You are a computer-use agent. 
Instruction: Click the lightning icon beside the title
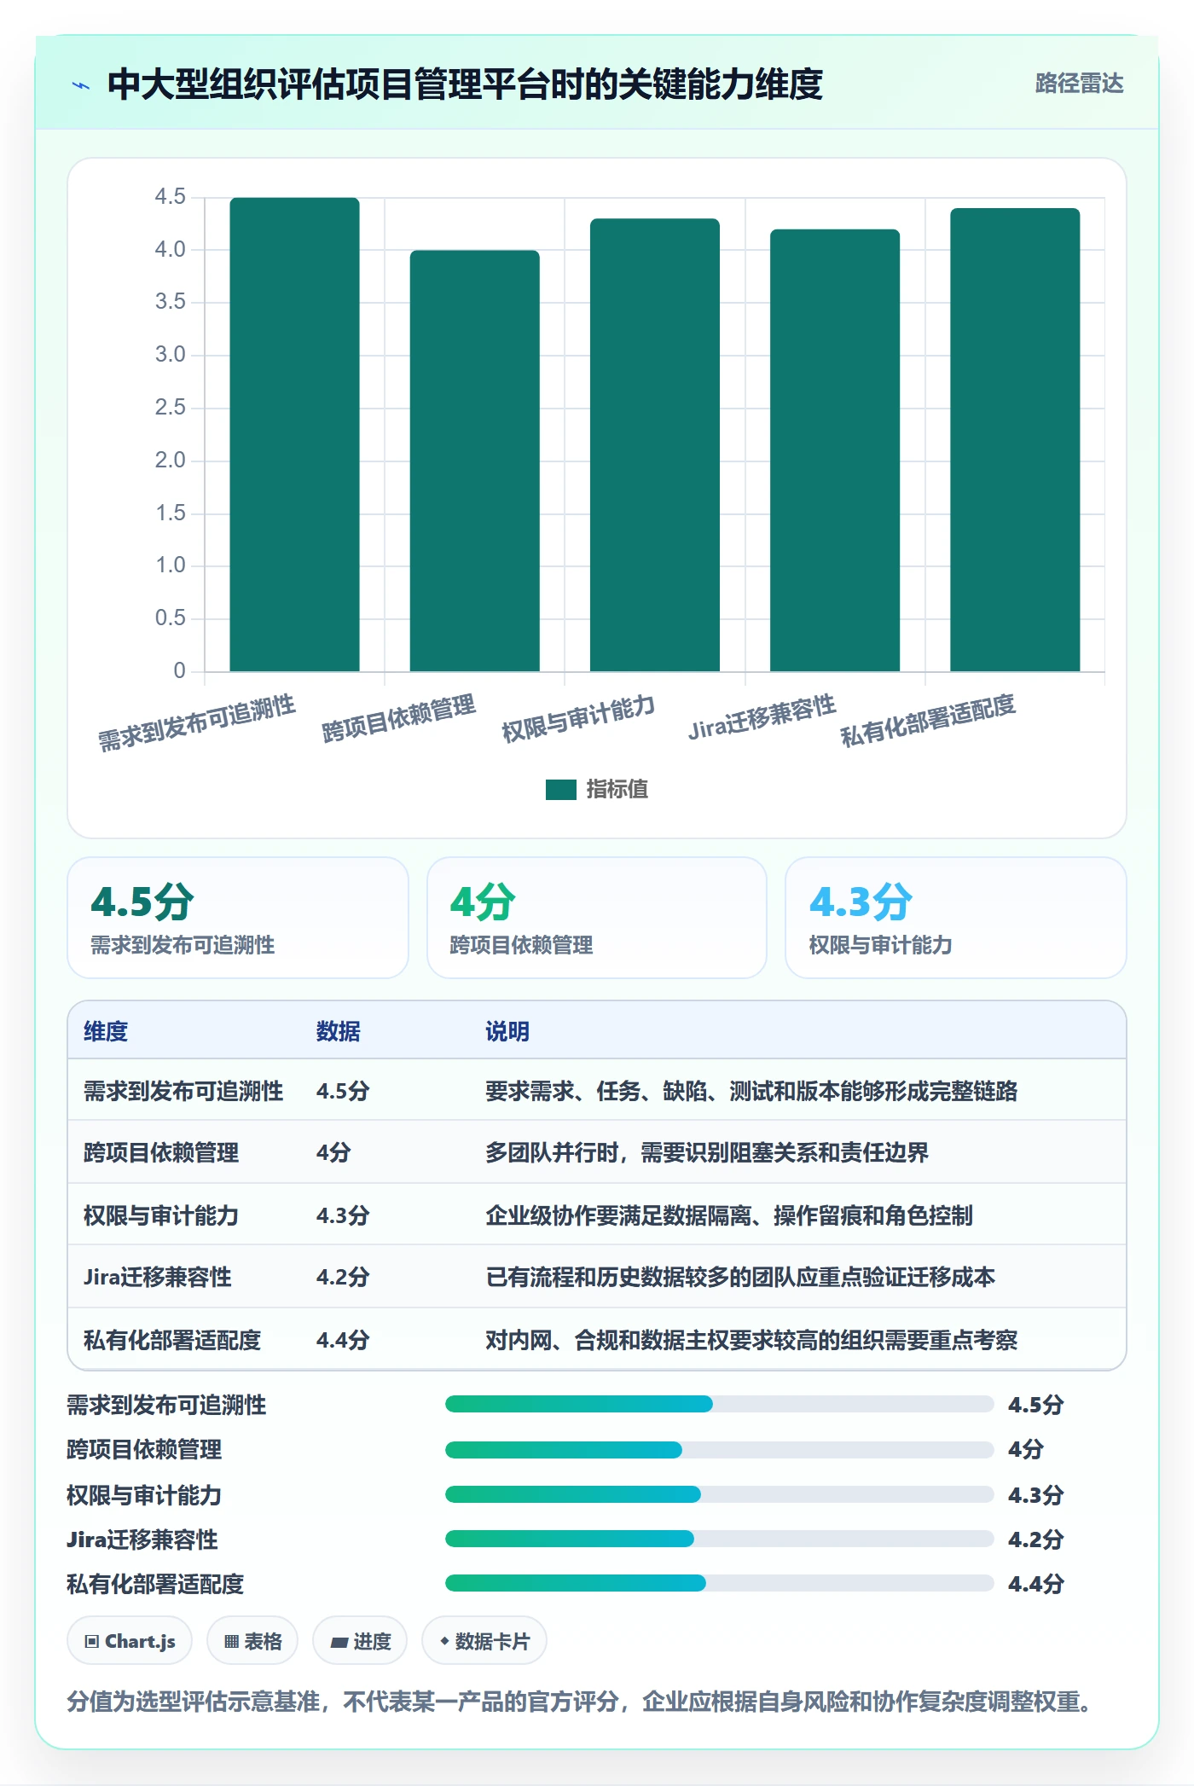coord(81,85)
